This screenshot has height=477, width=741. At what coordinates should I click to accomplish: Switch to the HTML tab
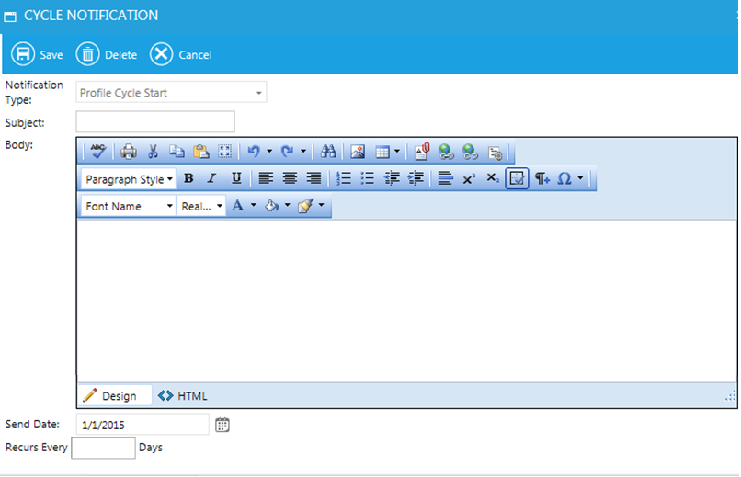183,396
